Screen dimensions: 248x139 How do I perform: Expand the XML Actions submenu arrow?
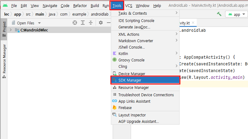click(x=177, y=34)
